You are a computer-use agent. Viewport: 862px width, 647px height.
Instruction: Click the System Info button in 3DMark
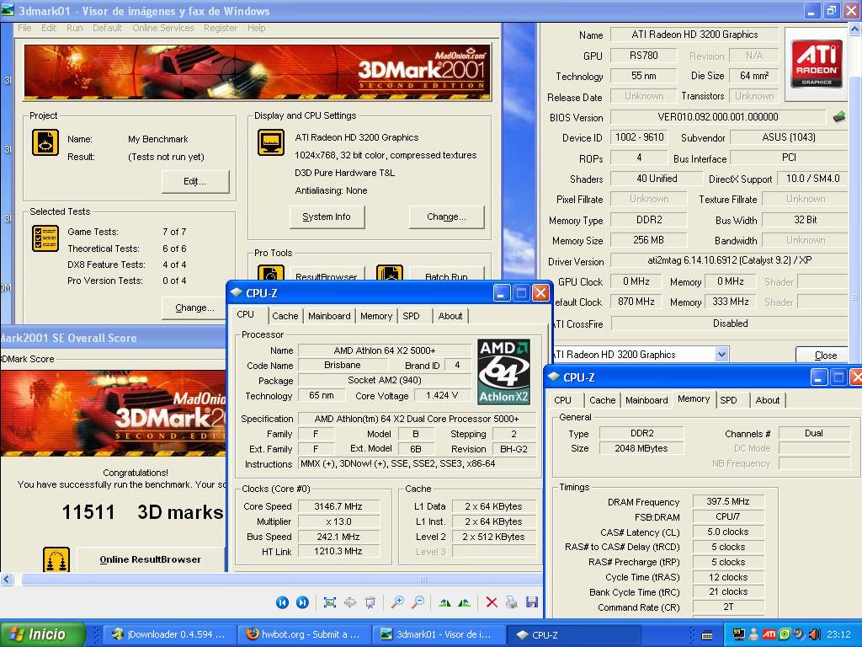pos(327,217)
